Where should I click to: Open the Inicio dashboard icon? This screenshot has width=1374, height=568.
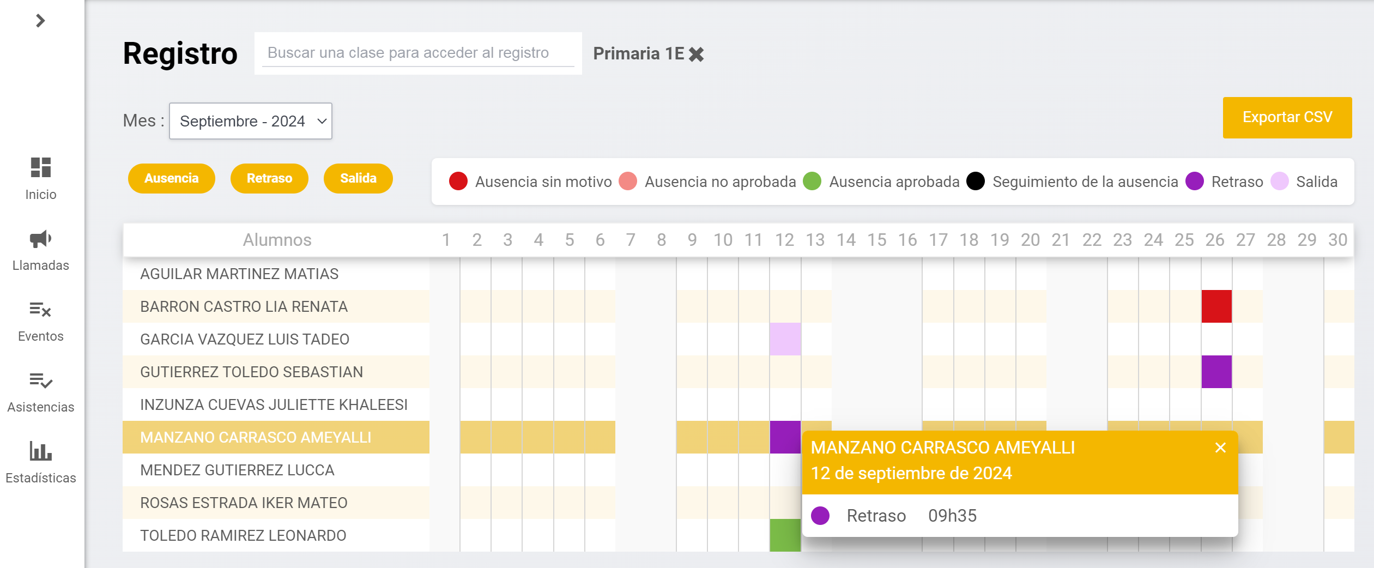(41, 169)
